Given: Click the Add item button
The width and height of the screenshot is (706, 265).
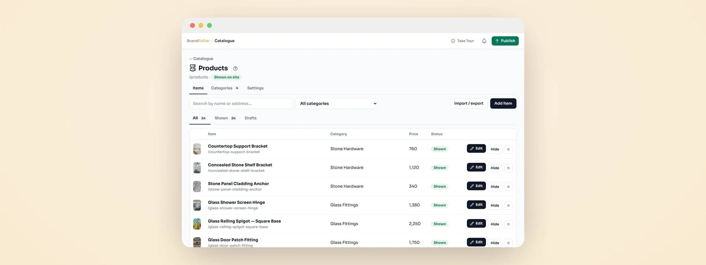Looking at the screenshot, I should pyautogui.click(x=503, y=103).
